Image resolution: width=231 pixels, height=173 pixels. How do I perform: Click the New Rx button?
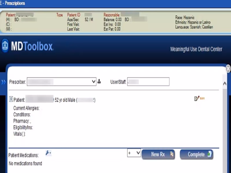pos(158,154)
